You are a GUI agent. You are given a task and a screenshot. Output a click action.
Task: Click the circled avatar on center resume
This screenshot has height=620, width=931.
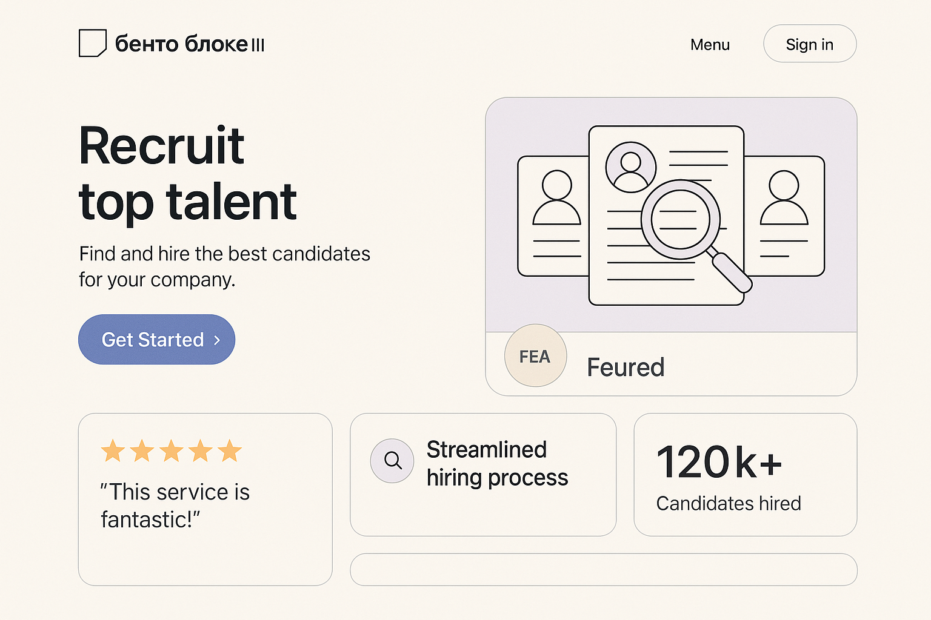coord(630,167)
